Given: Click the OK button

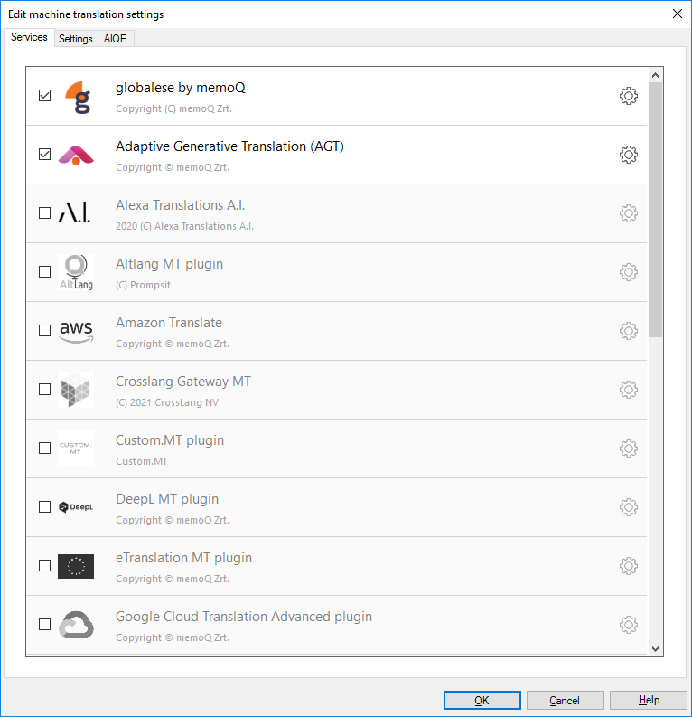Looking at the screenshot, I should click(x=482, y=700).
